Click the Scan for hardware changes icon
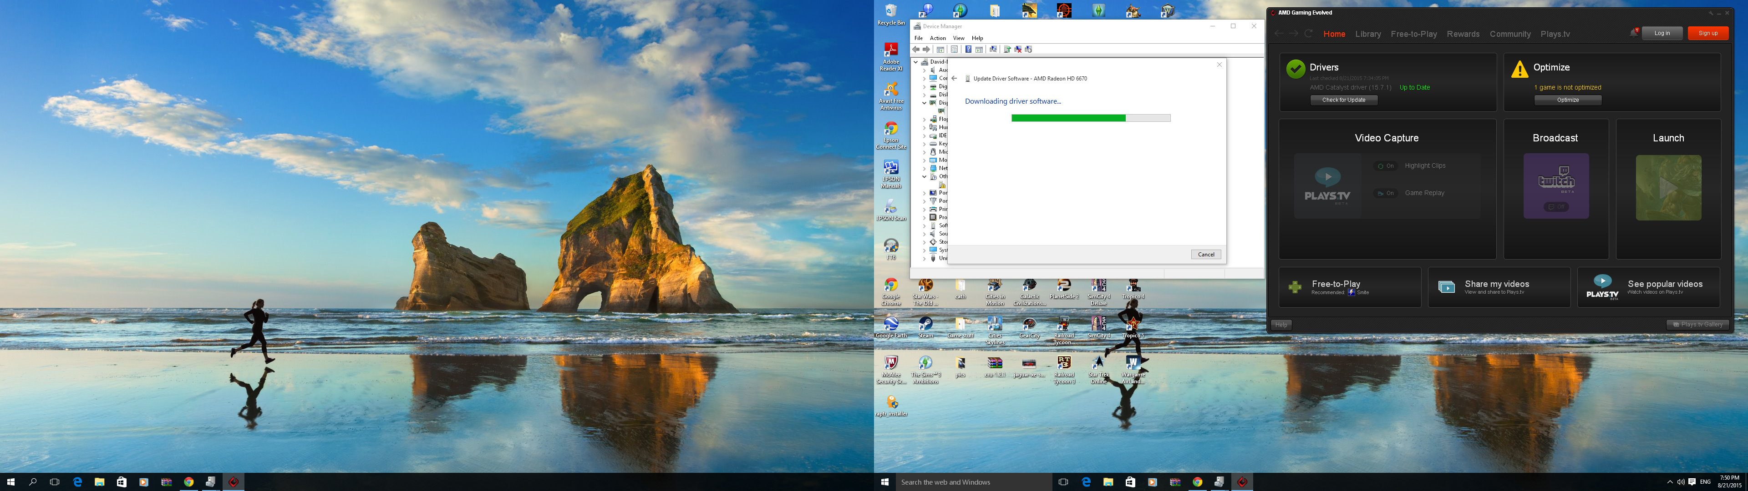This screenshot has width=1748, height=491. 993,50
